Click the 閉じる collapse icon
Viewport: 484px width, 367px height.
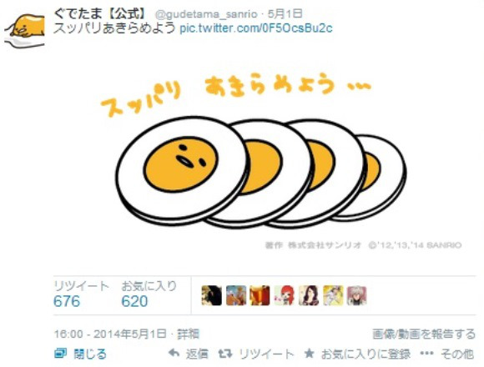click(60, 353)
